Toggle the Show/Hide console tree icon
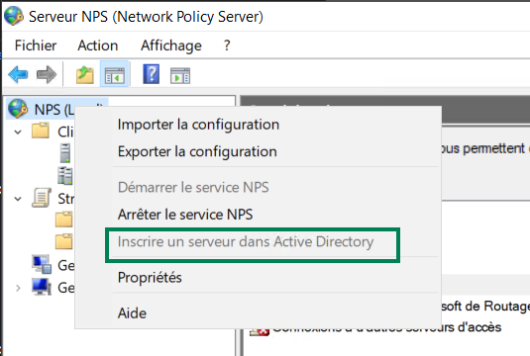Screen dimensions: 530x356 click(115, 75)
